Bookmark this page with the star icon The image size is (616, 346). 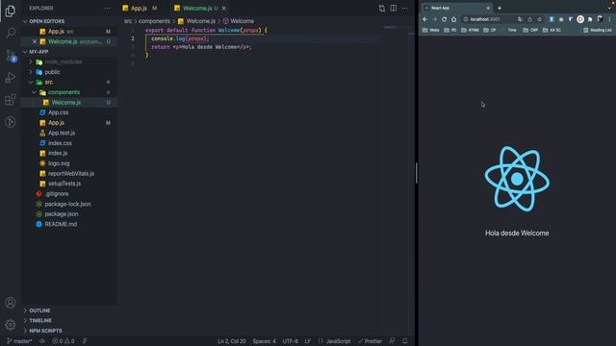pyautogui.click(x=539, y=19)
